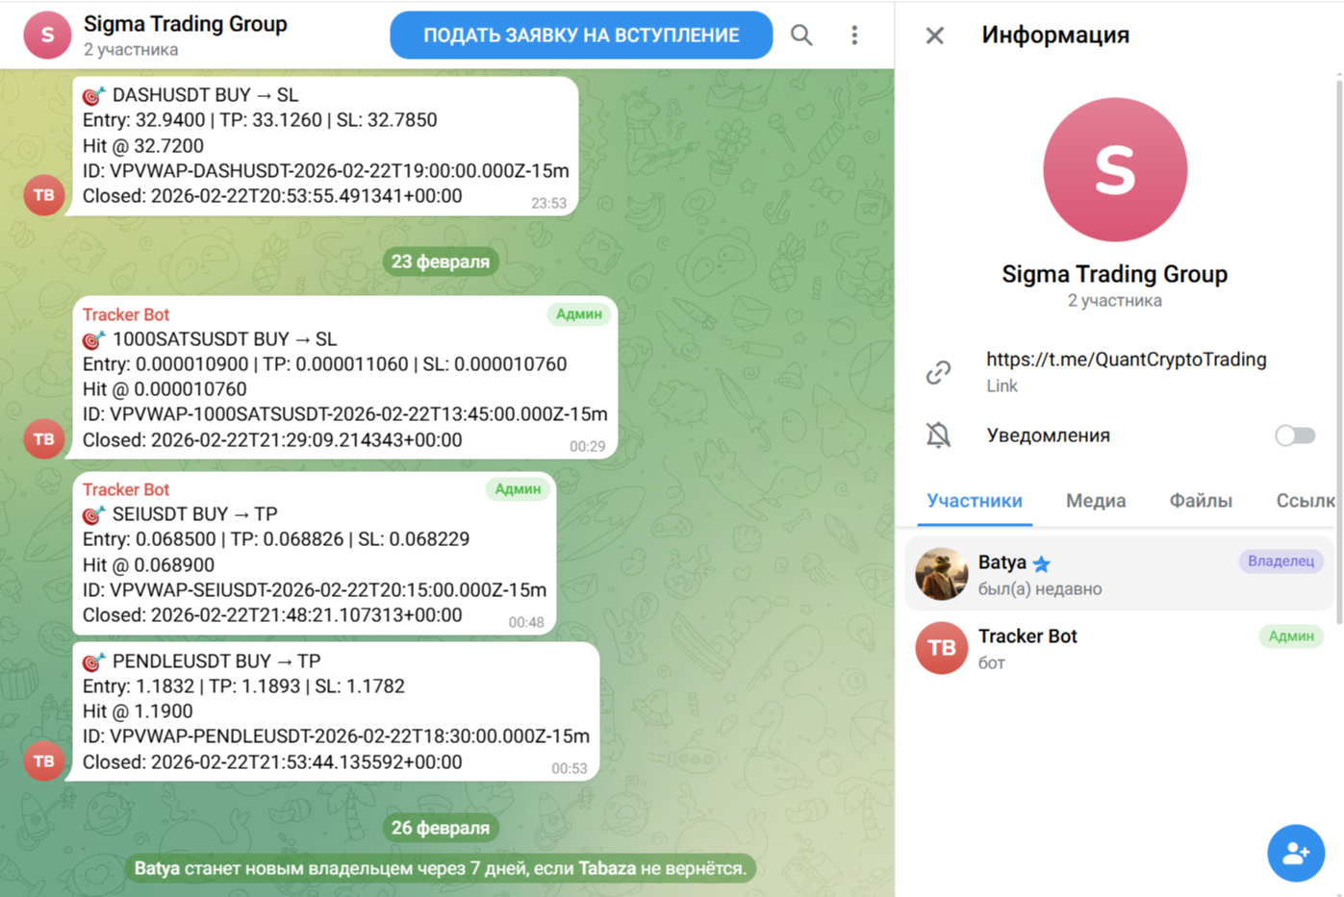Click the Админ badge on Tracker Bot's row
Screen dimensions: 1344x897
(1291, 636)
